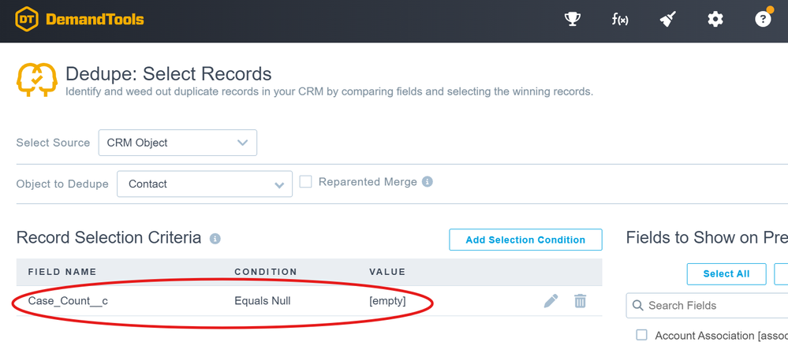Click Add Selection Condition button
This screenshot has height=342, width=788.
pos(525,240)
